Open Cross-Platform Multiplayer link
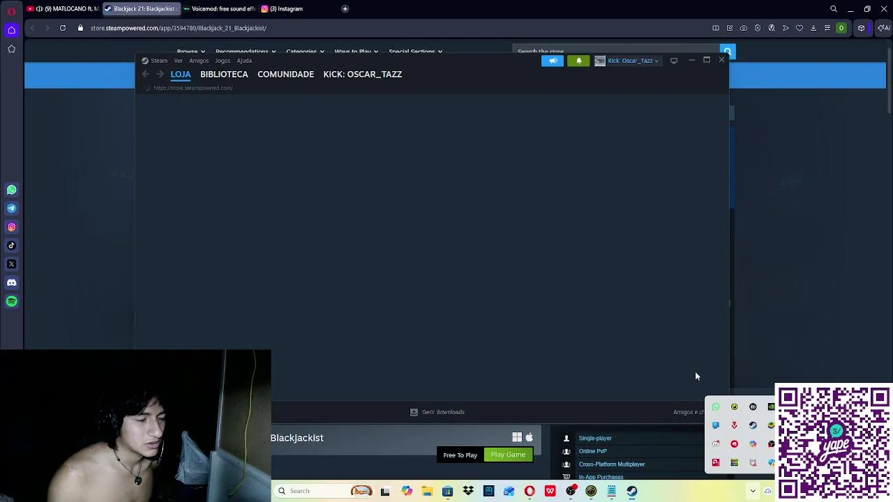The height and width of the screenshot is (502, 893). (611, 464)
